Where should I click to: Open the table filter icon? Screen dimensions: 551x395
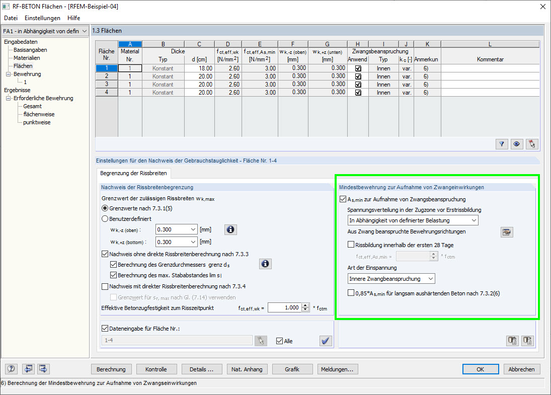click(x=502, y=144)
